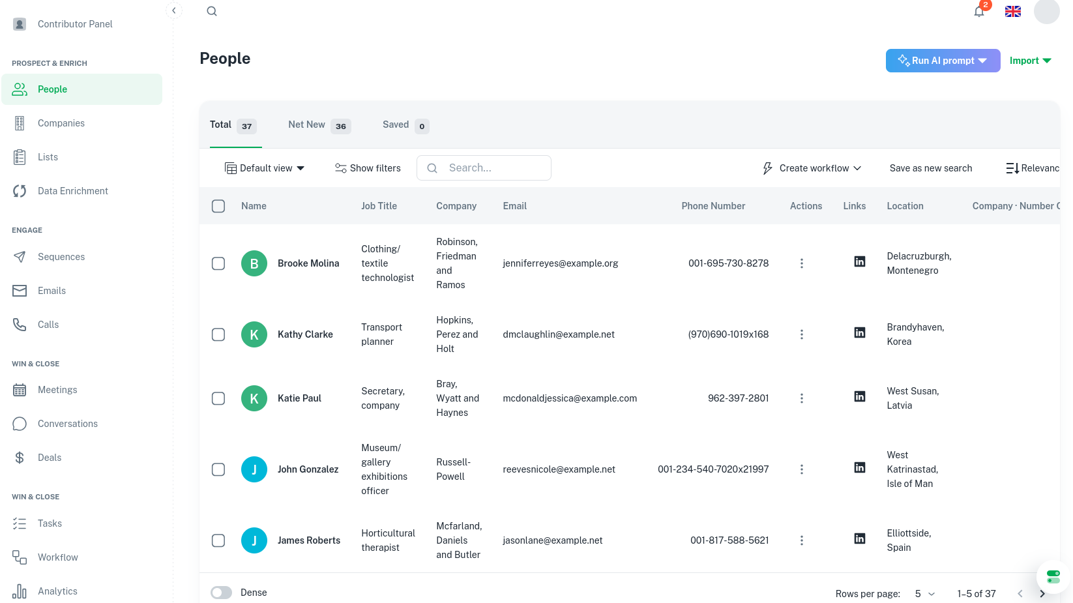Switch to the Net New tab
Image resolution: width=1073 pixels, height=603 pixels.
[319, 125]
